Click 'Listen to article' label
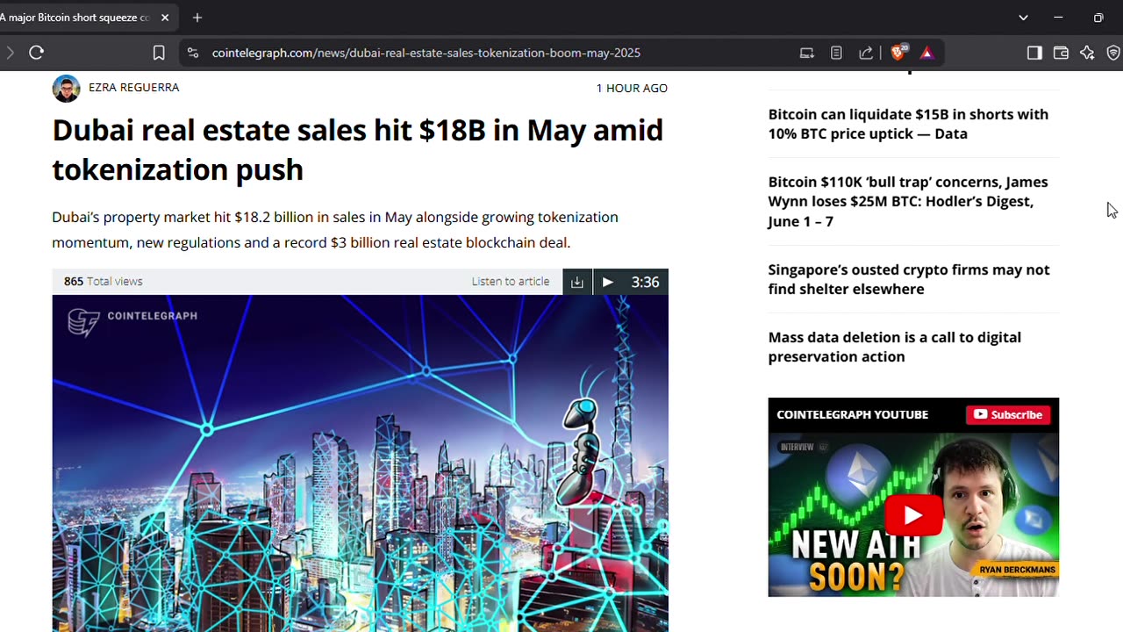This screenshot has height=632, width=1123. [511, 282]
